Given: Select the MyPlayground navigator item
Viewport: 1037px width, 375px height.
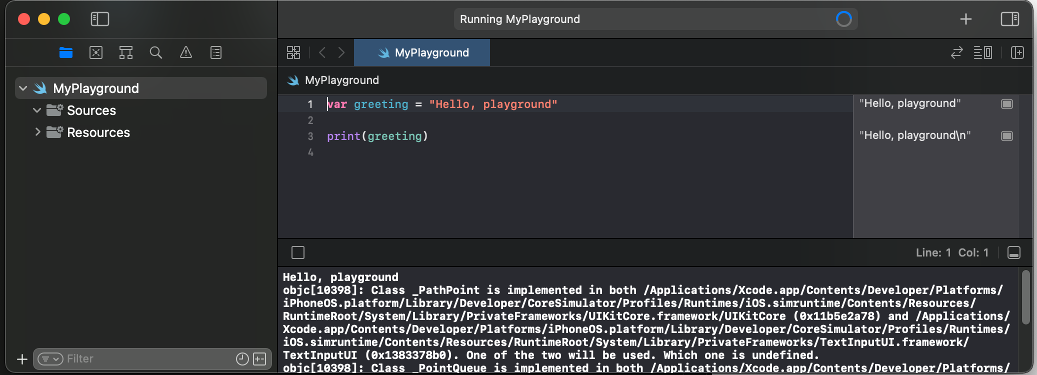Looking at the screenshot, I should click(x=141, y=88).
